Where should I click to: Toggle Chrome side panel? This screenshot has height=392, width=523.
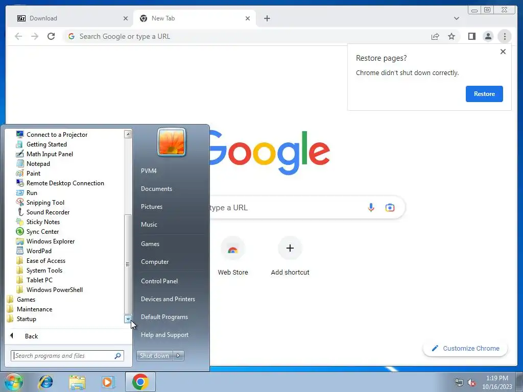(x=471, y=36)
